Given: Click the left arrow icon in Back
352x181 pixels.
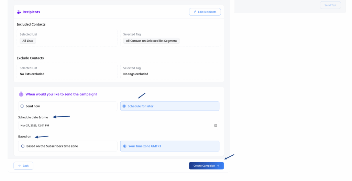Looking at the screenshot, I should click(20, 166).
